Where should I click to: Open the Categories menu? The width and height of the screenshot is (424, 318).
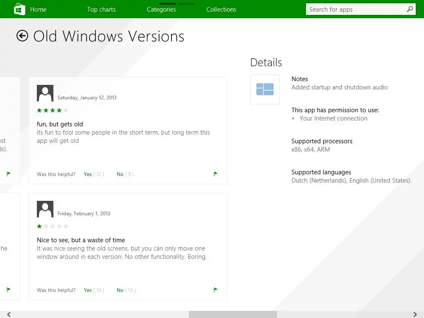click(x=161, y=10)
